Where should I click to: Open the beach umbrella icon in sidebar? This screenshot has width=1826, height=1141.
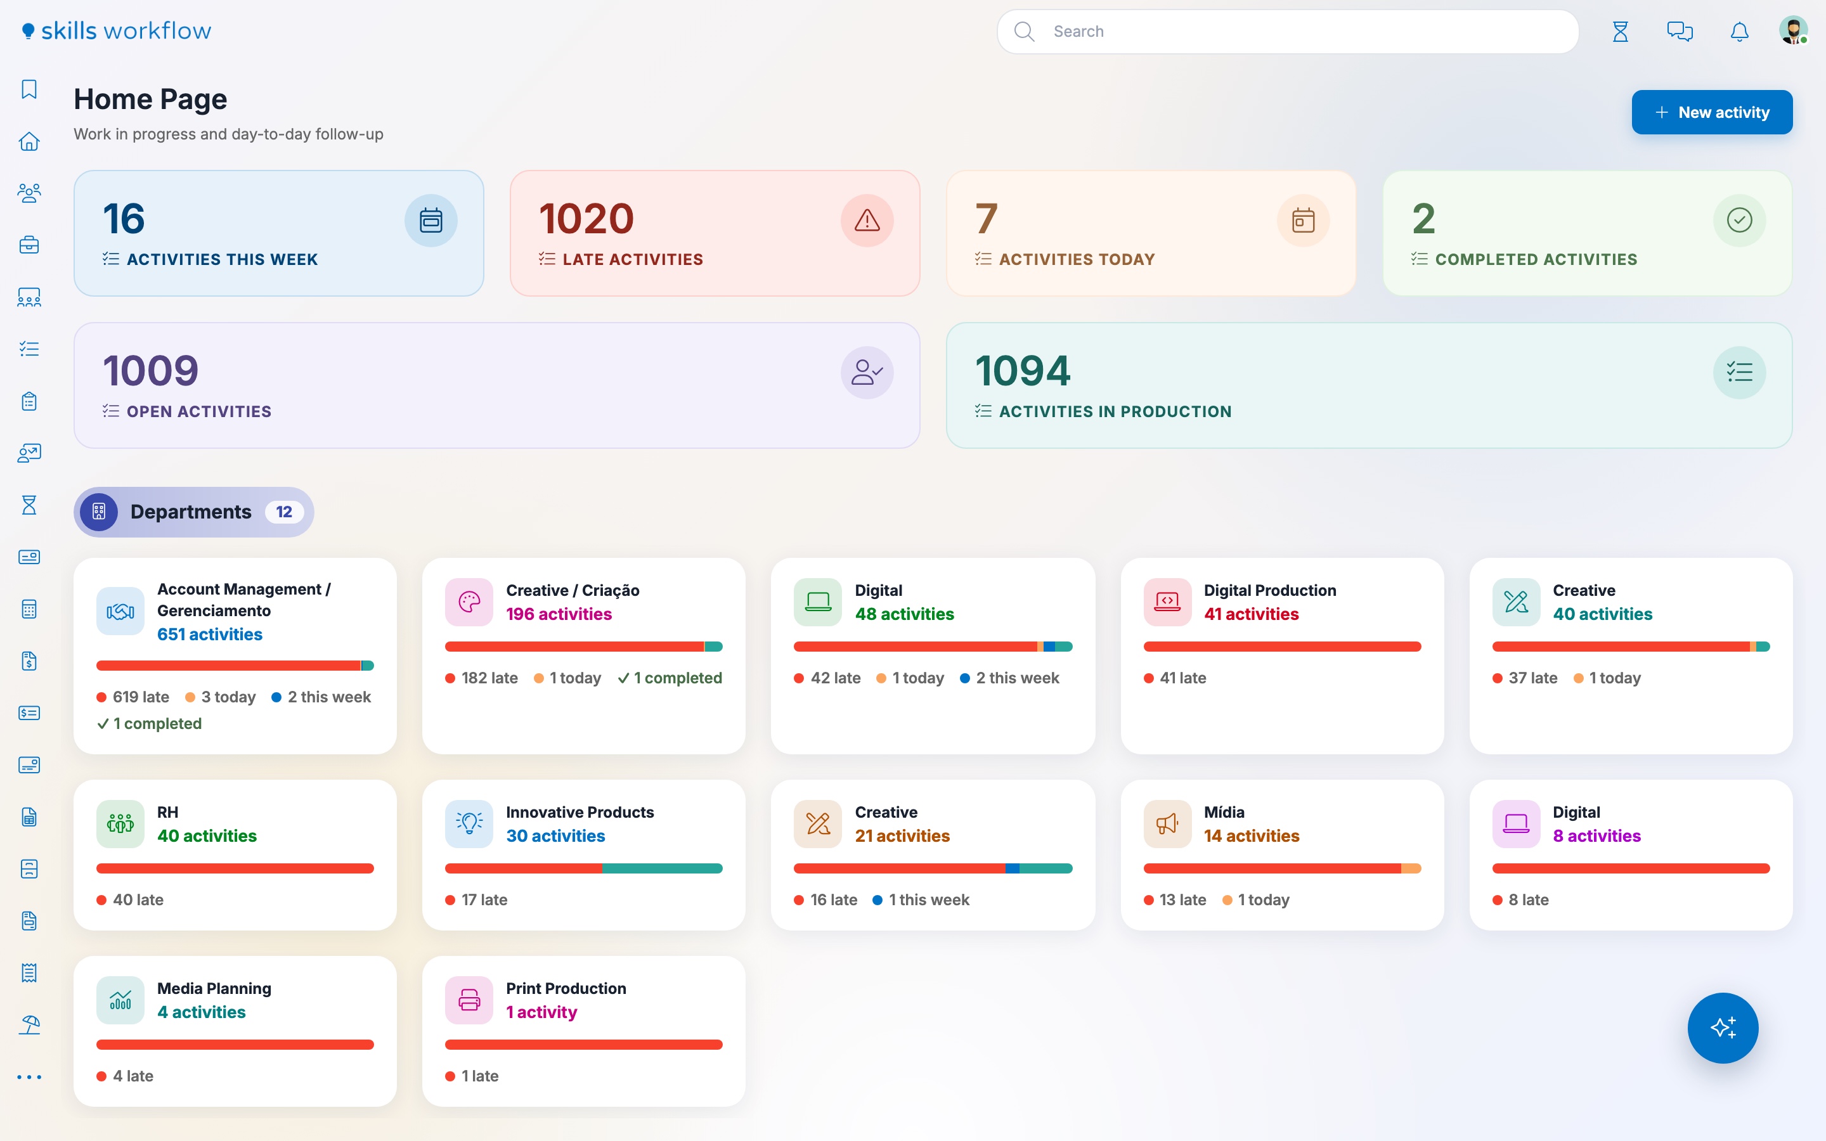[29, 1025]
